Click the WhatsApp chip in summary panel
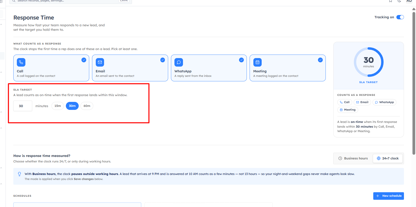This screenshot has width=416, height=207. click(384, 102)
